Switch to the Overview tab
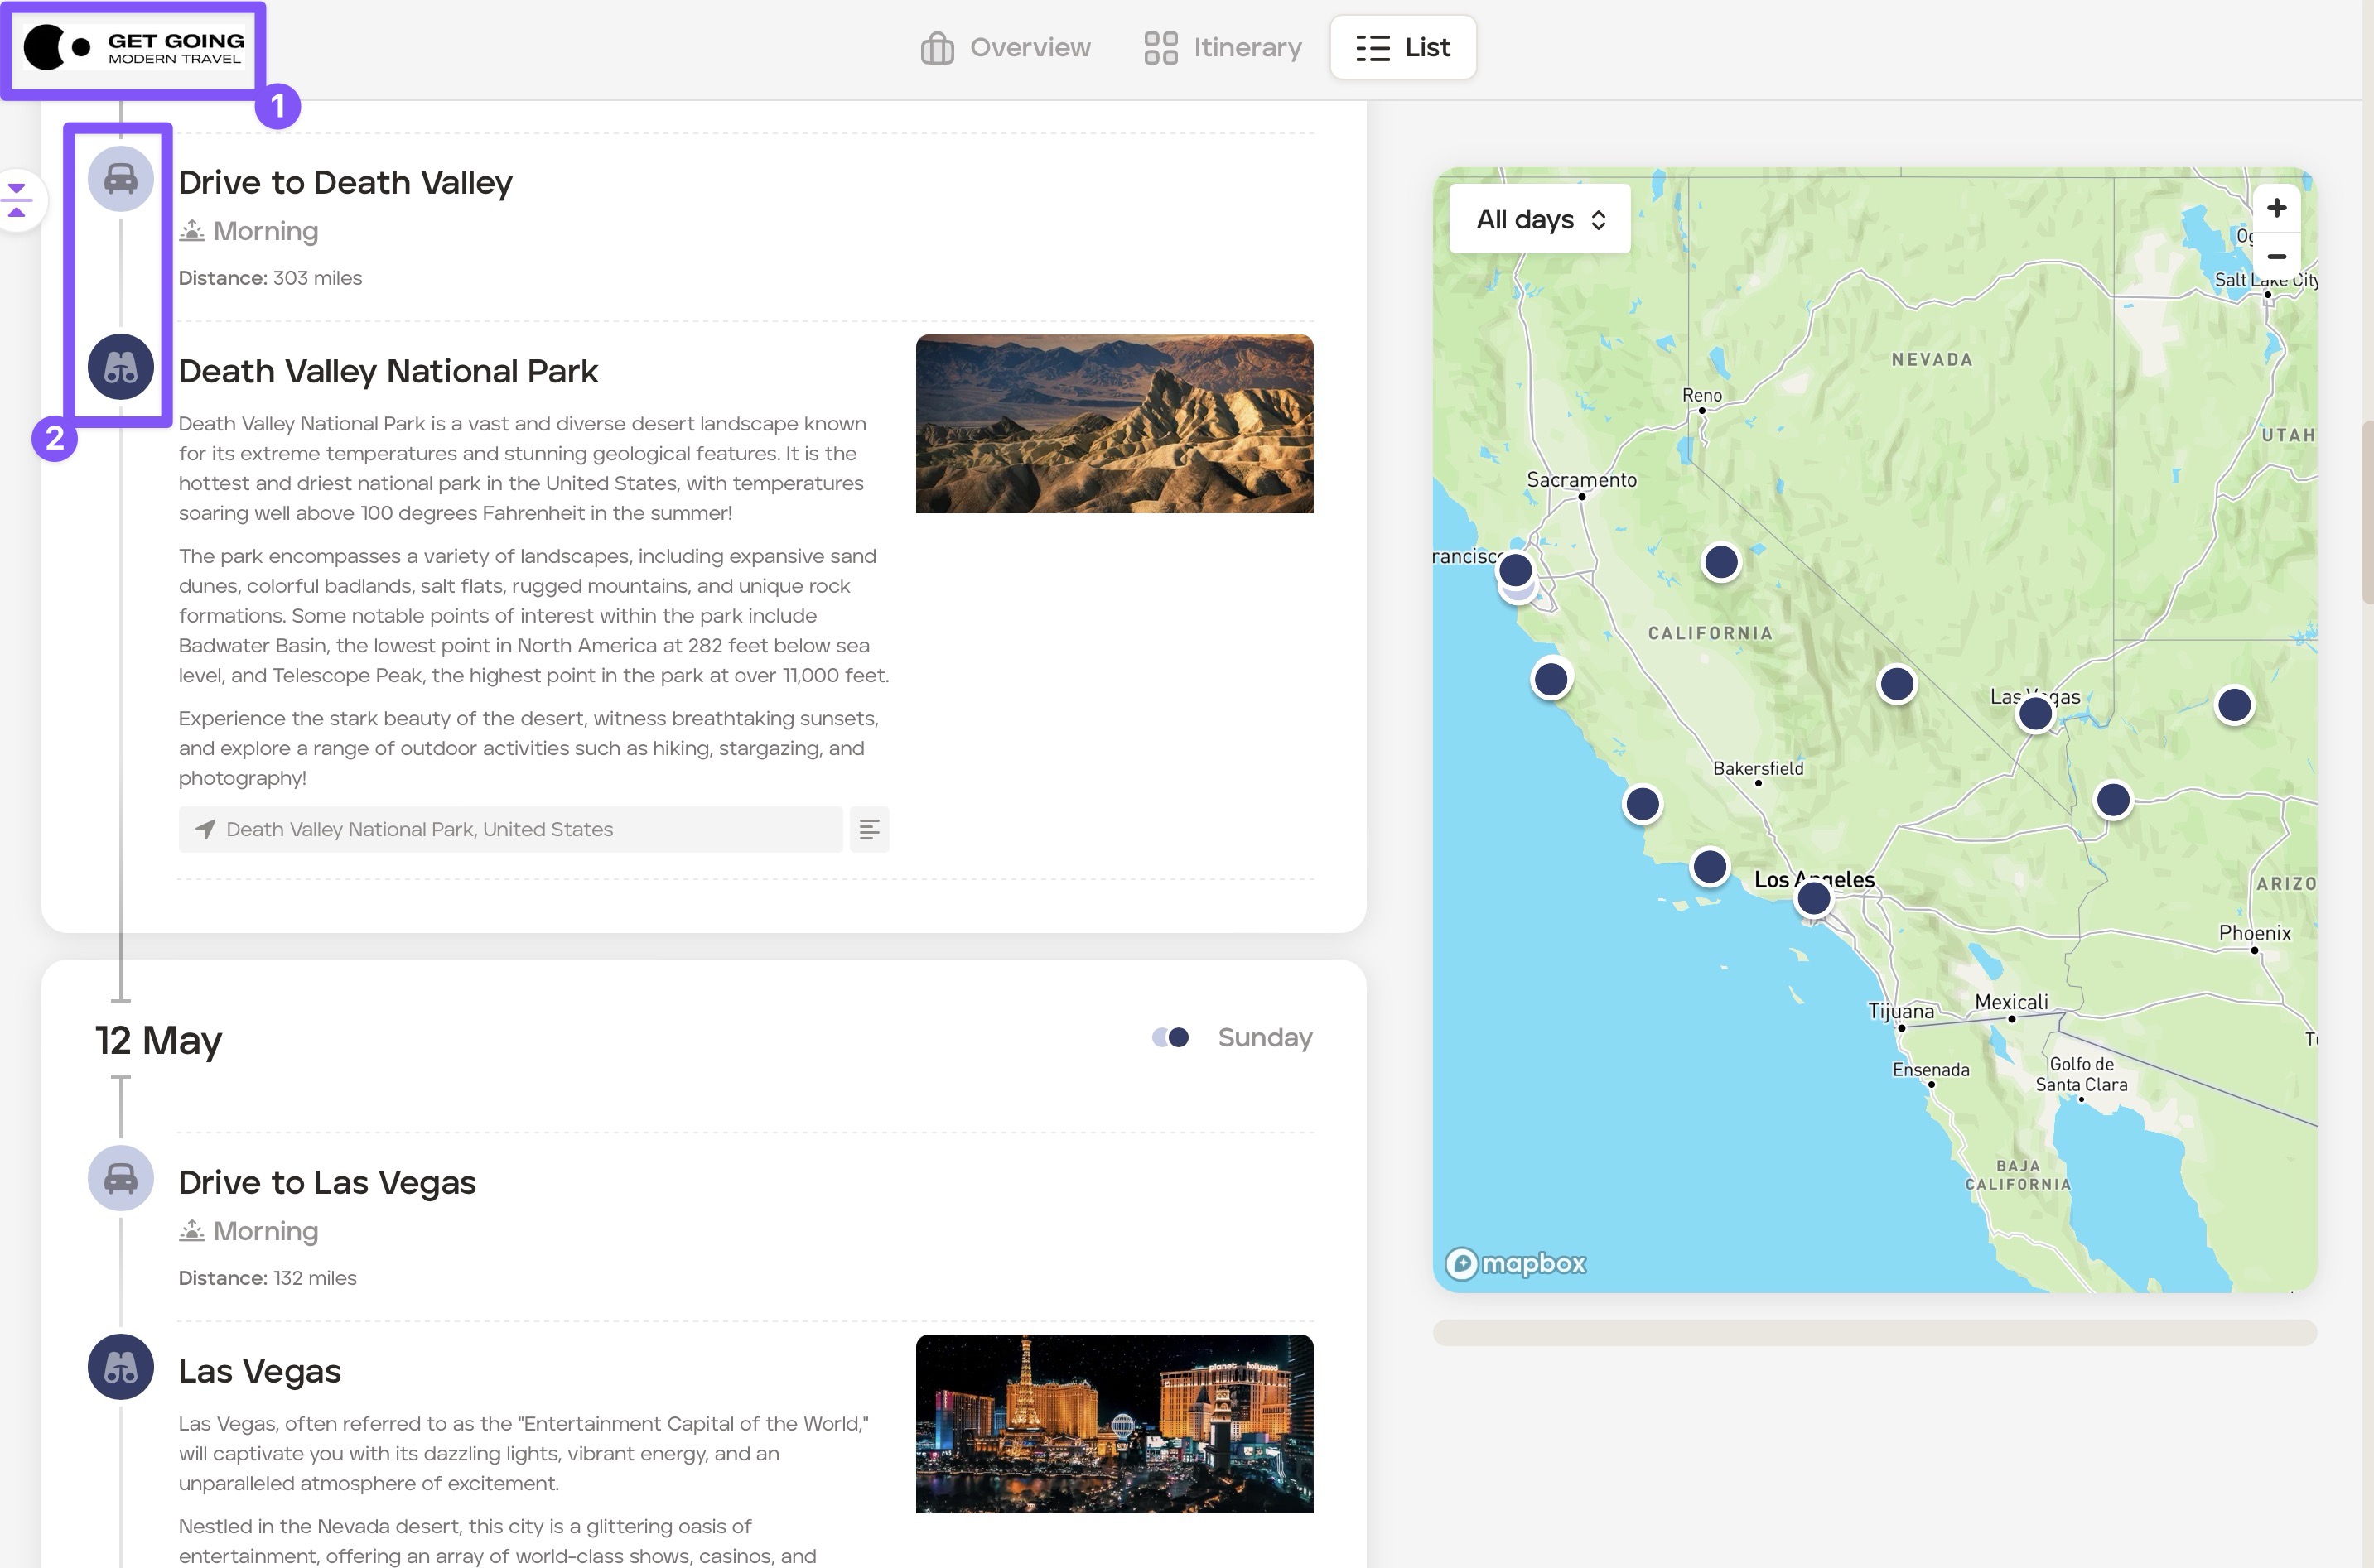 coord(1005,47)
